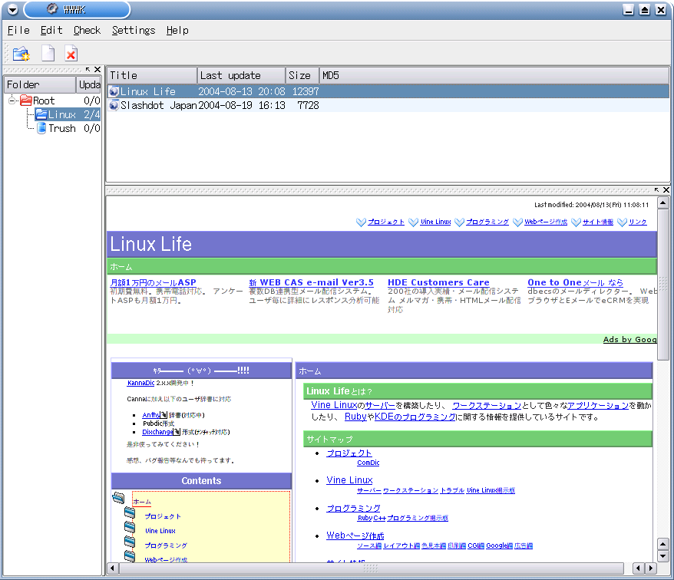674x580 pixels.
Task: Close the folder side panel
Action: click(97, 69)
